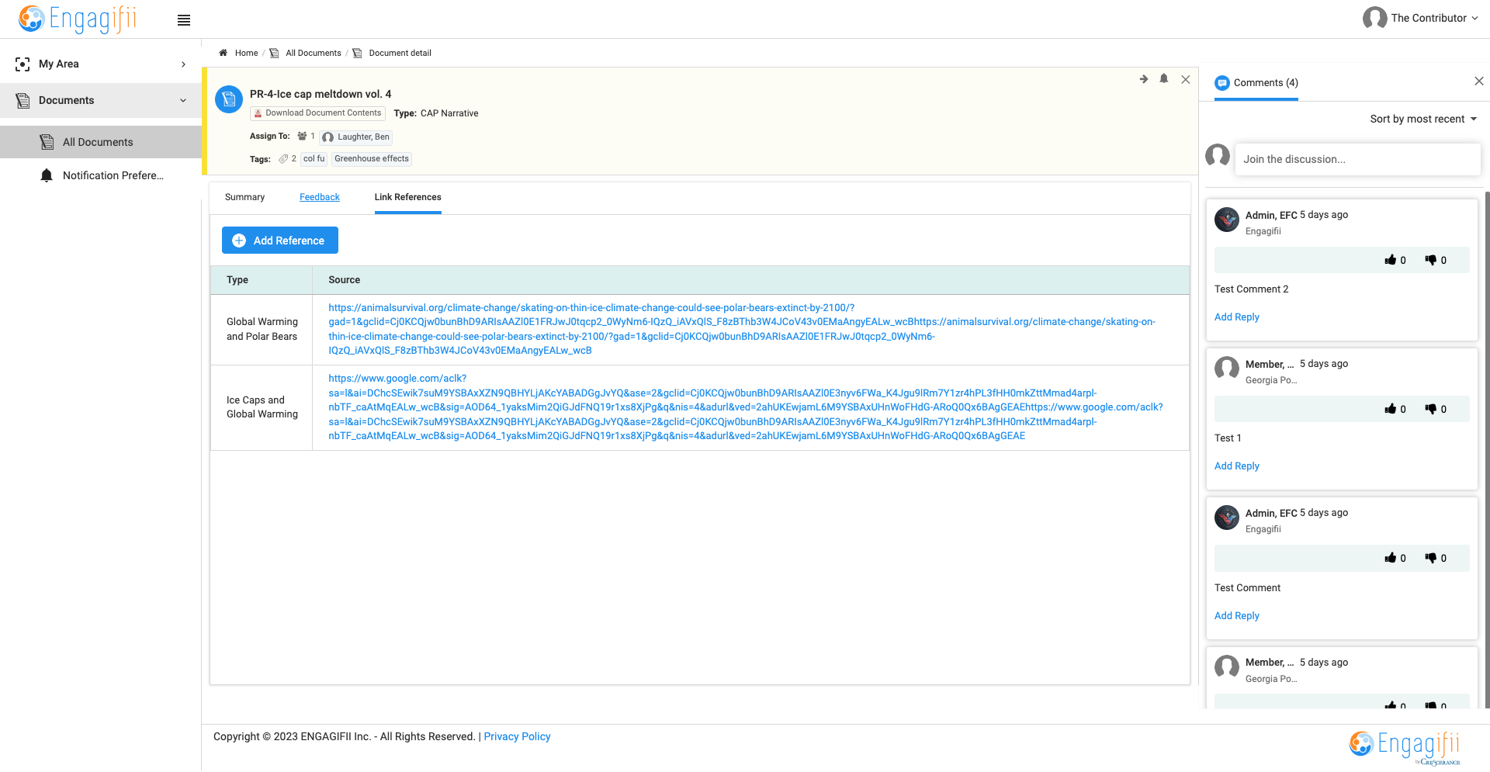The height and width of the screenshot is (772, 1490).
Task: Click the assignee group icon next to Assign To
Action: pyautogui.click(x=302, y=136)
